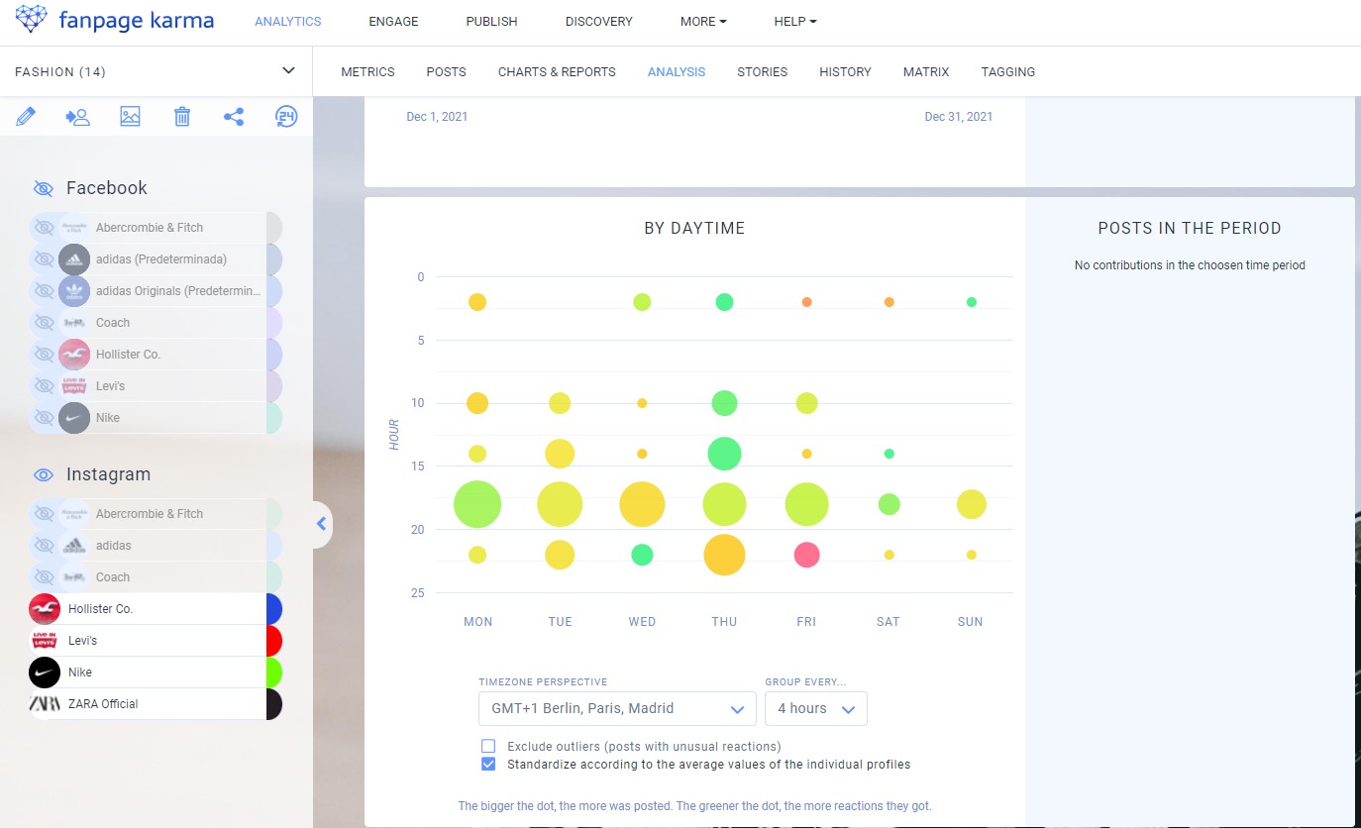The height and width of the screenshot is (828, 1361).
Task: Click the add profile person icon
Action: [x=77, y=117]
